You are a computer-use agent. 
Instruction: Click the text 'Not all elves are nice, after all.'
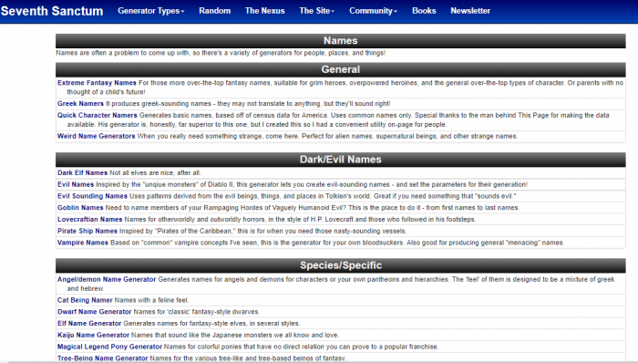(156, 173)
